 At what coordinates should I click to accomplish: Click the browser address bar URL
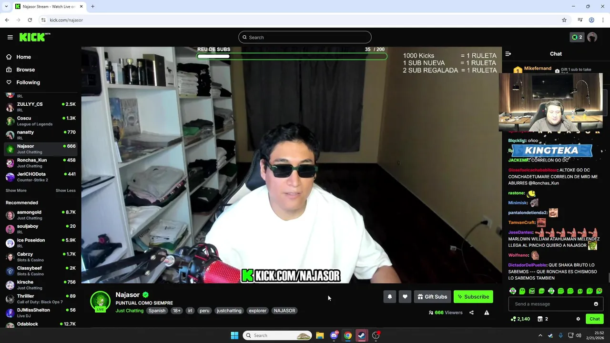click(x=66, y=20)
